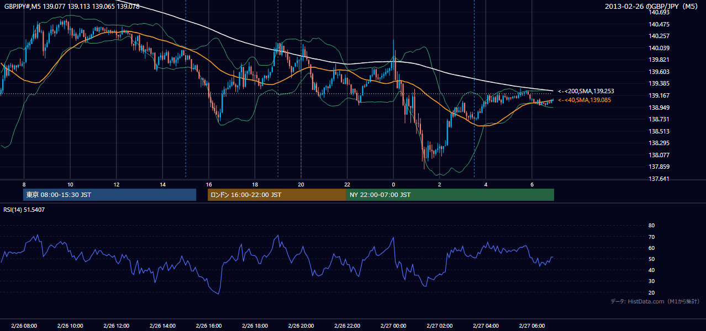The height and width of the screenshot is (331, 706).
Task: Click the NY 22:00-07:00 JST session bar
Action: (x=450, y=195)
